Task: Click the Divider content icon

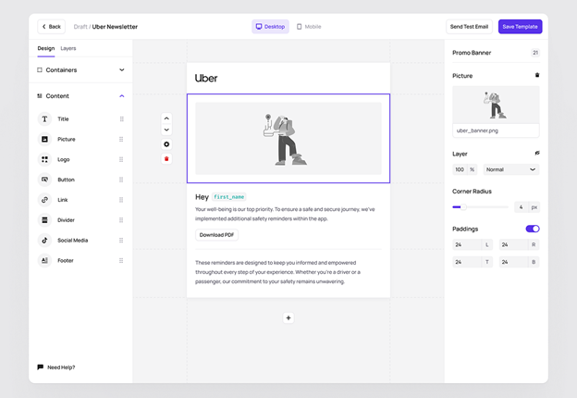Action: click(x=44, y=220)
